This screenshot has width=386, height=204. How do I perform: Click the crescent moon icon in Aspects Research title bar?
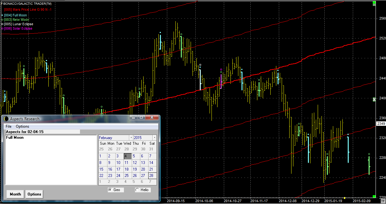click(x=6, y=119)
